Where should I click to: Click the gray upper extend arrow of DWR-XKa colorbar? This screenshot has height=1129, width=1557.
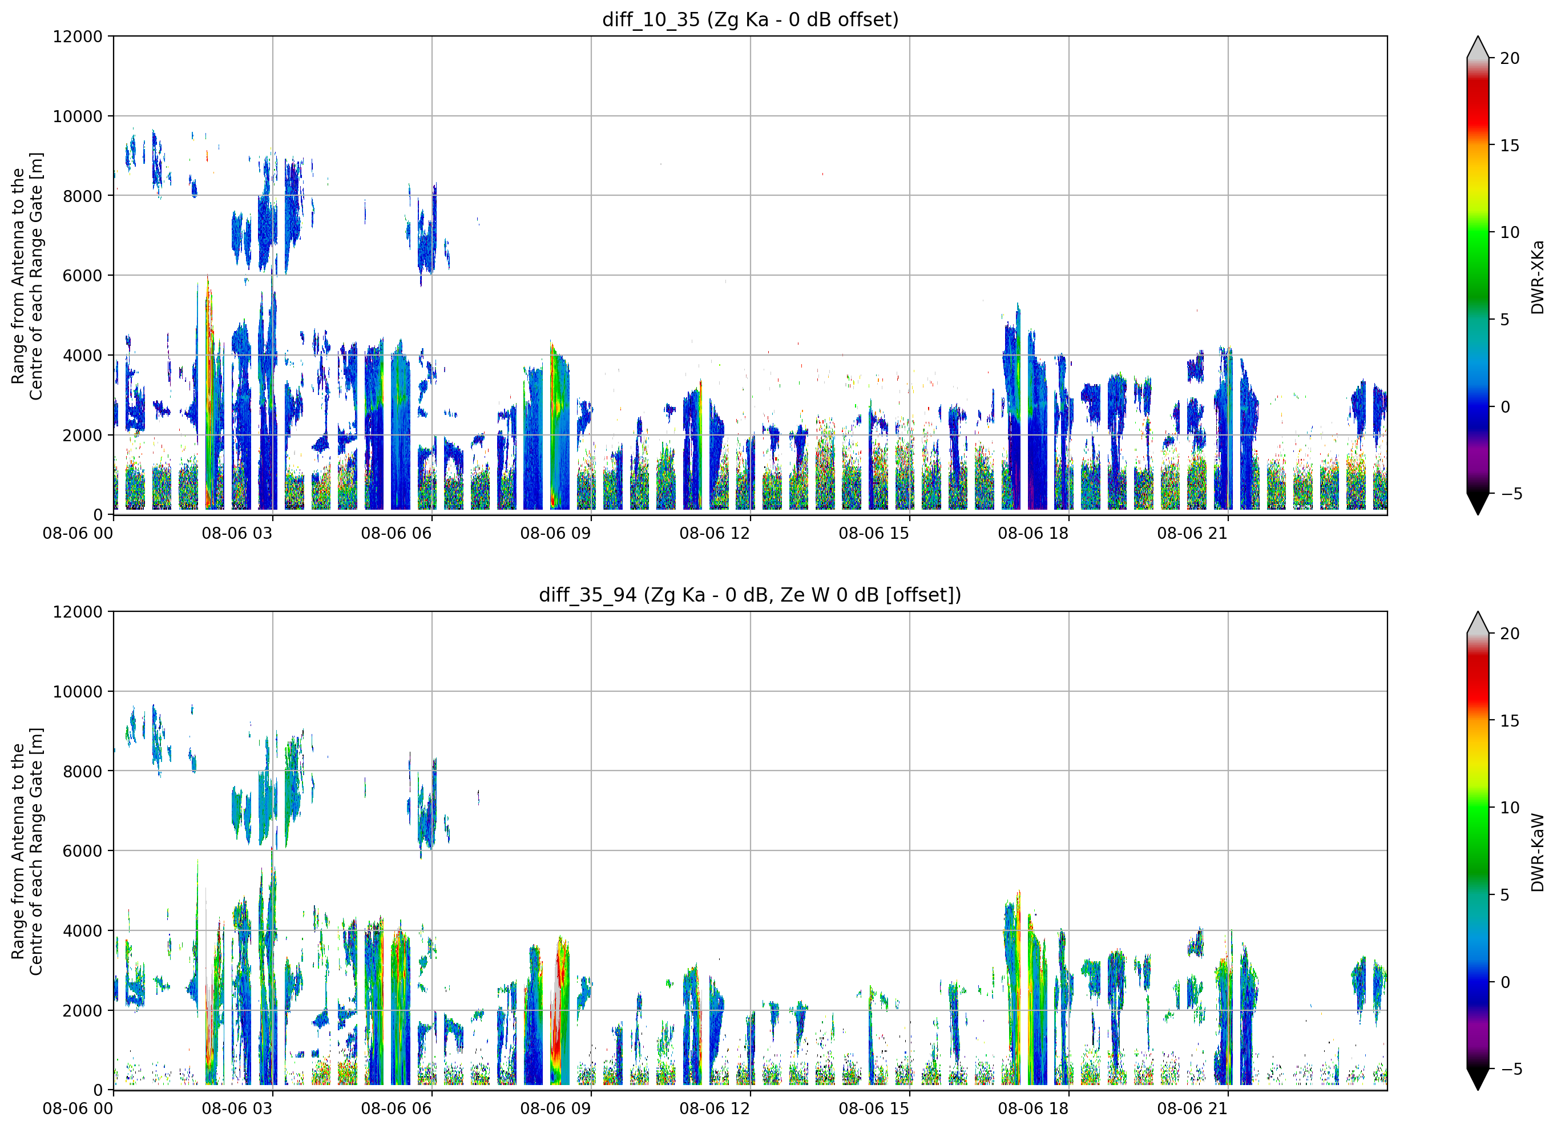click(1478, 47)
